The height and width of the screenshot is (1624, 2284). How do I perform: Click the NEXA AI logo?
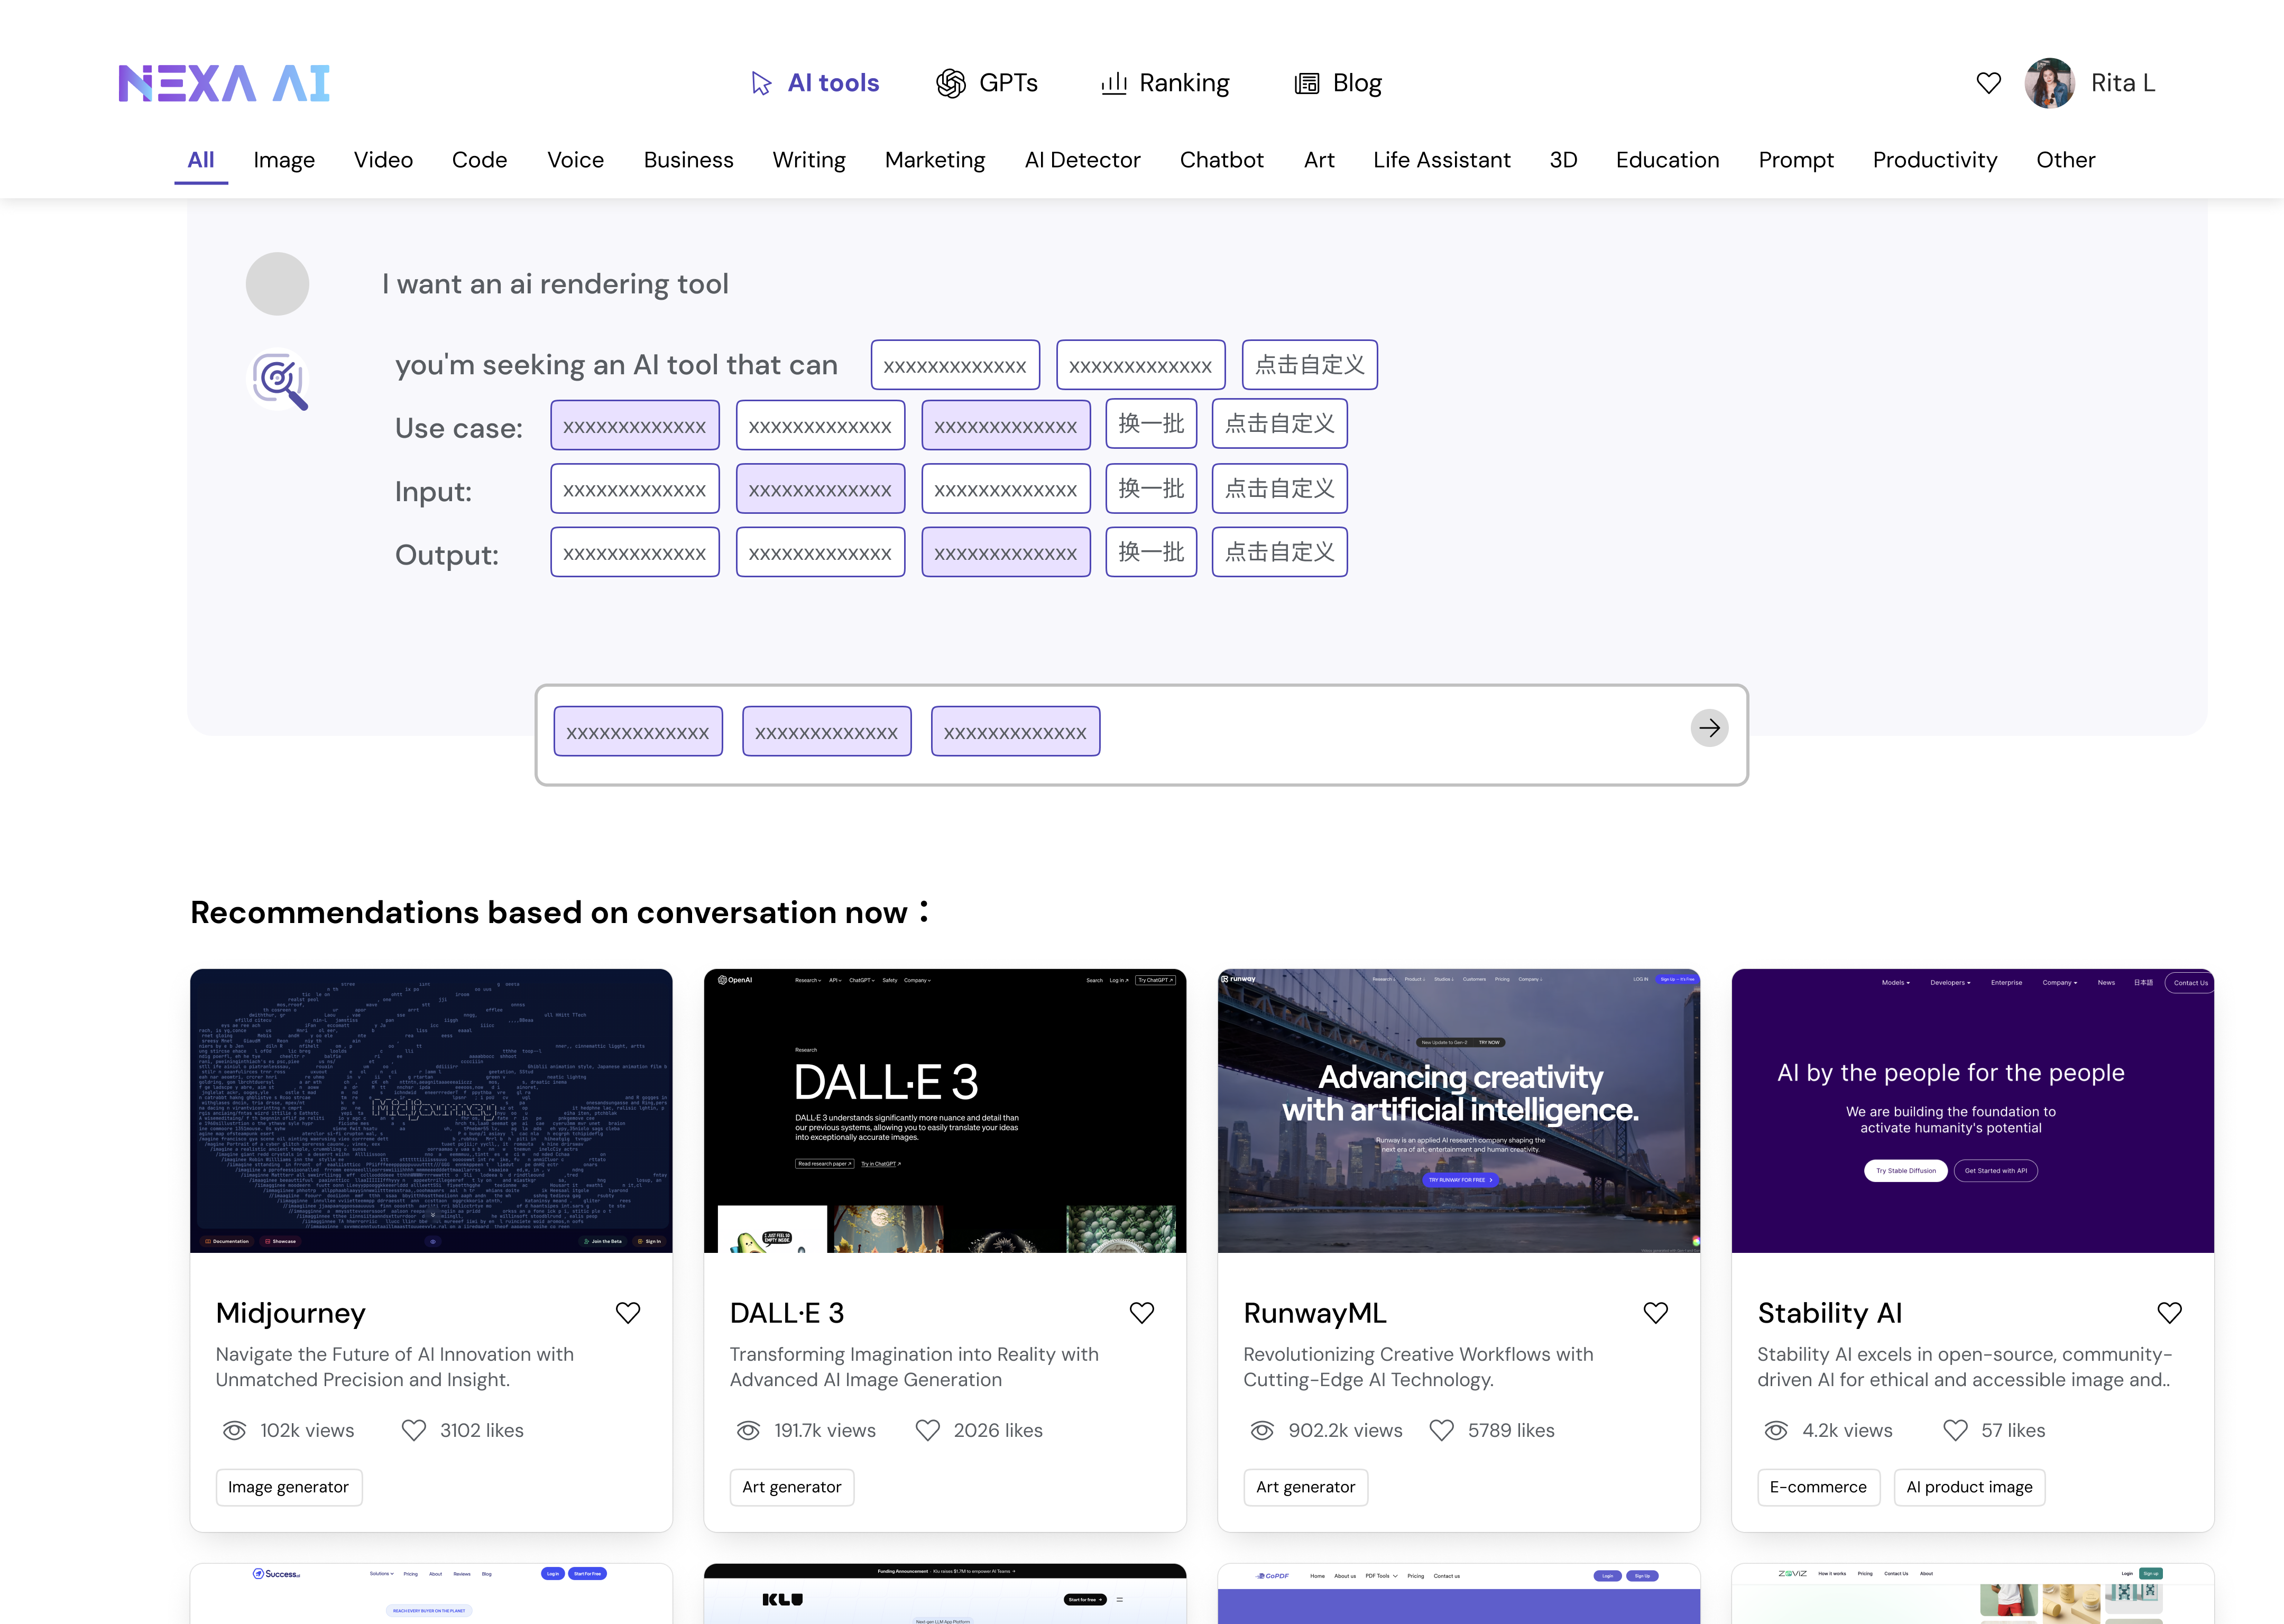tap(224, 83)
